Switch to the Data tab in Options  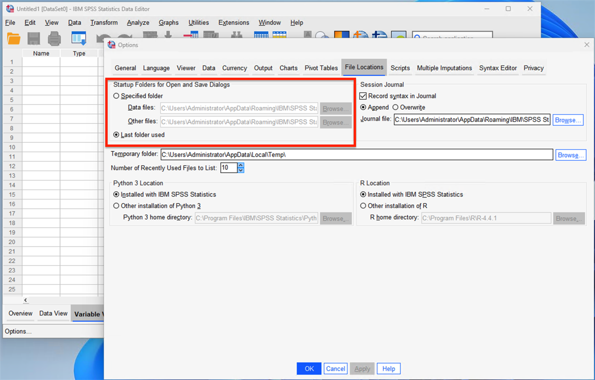click(x=209, y=68)
